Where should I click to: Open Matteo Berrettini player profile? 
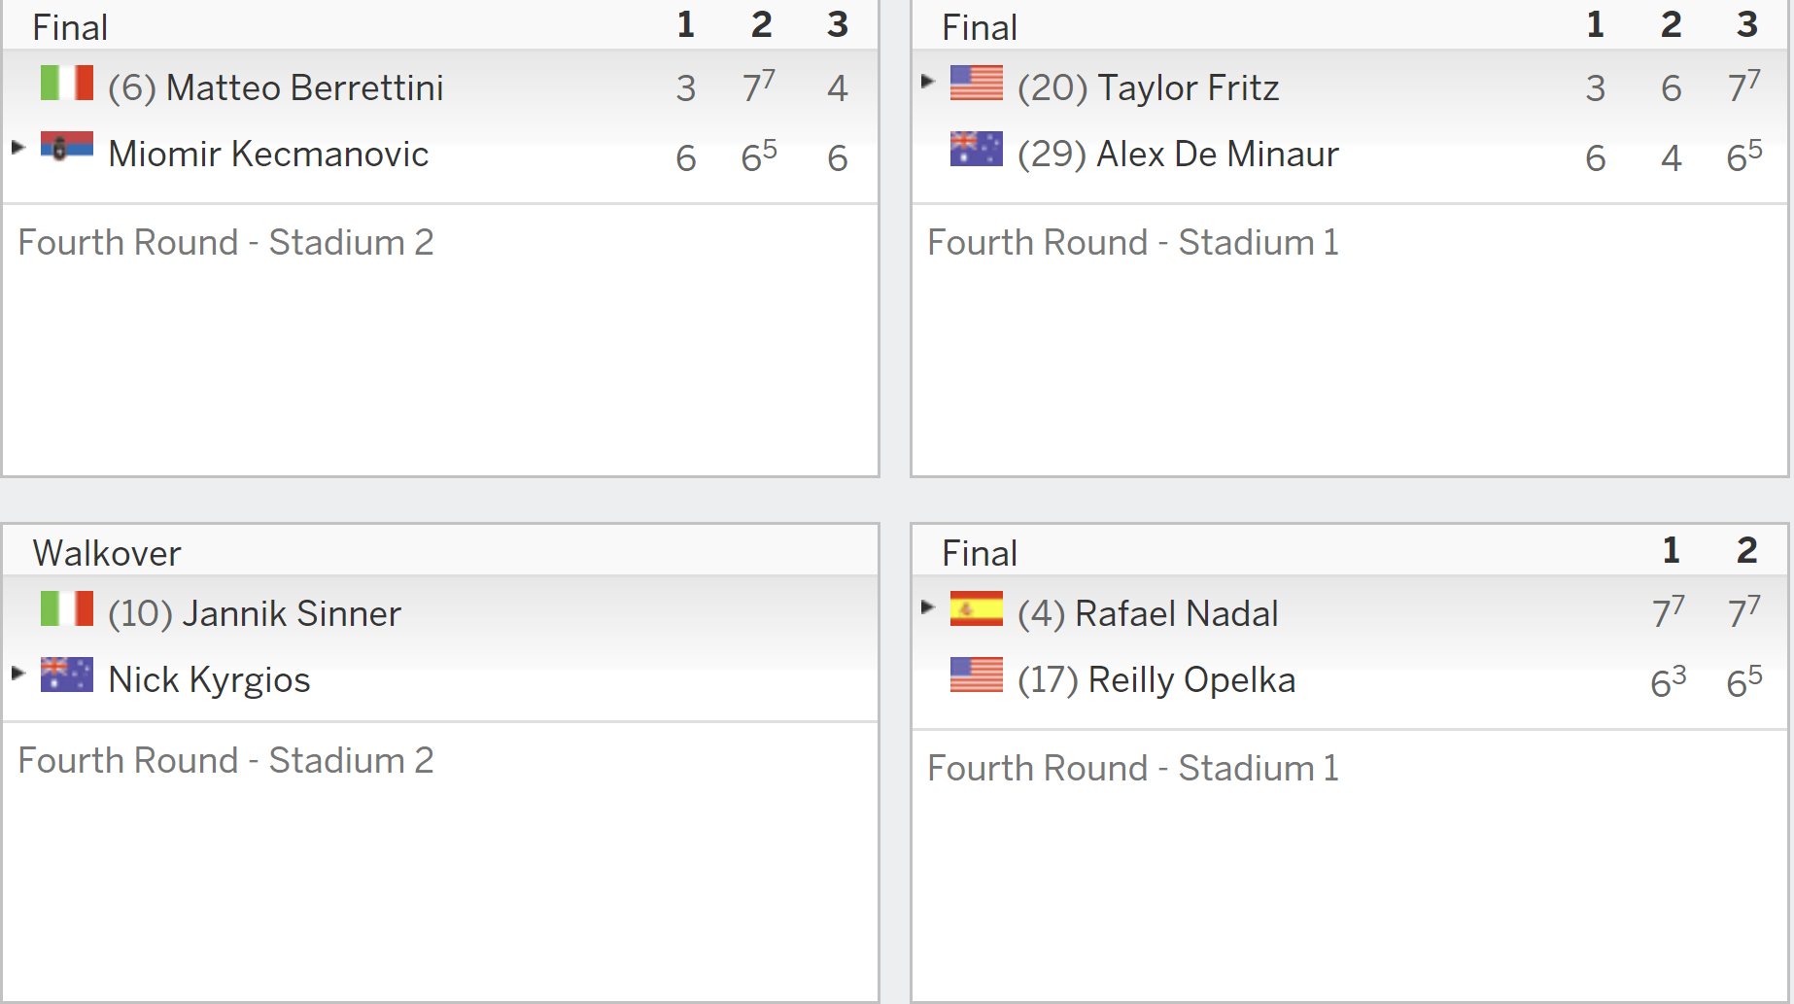305,87
